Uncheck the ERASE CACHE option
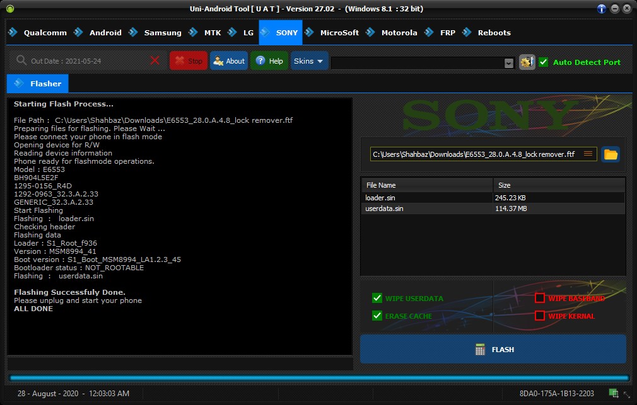This screenshot has height=405, width=637. click(x=377, y=316)
